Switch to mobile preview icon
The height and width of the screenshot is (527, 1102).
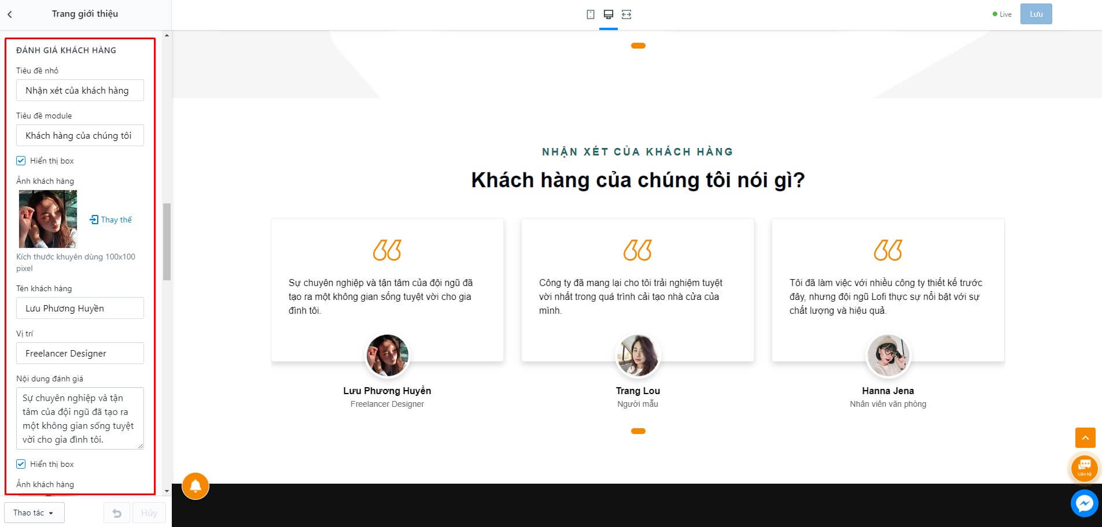pyautogui.click(x=590, y=14)
